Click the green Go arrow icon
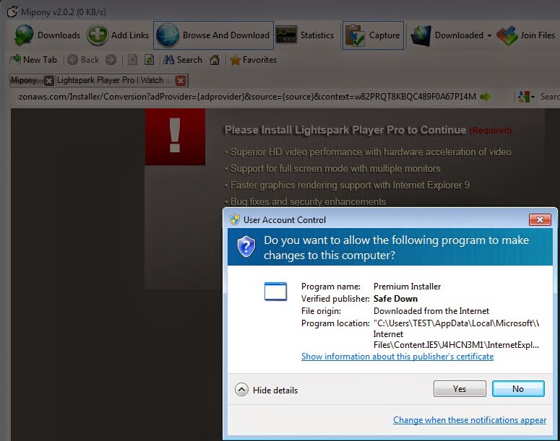The height and width of the screenshot is (441, 560). tap(485, 97)
